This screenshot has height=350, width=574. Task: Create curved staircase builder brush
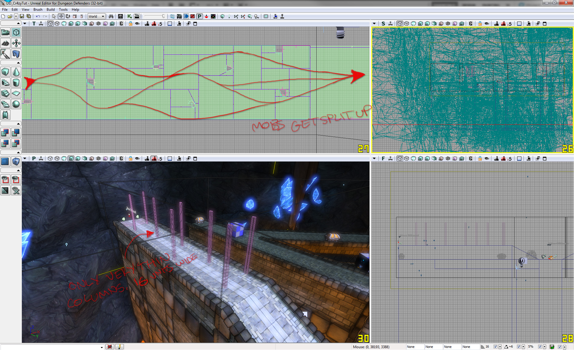pyautogui.click(x=5, y=83)
